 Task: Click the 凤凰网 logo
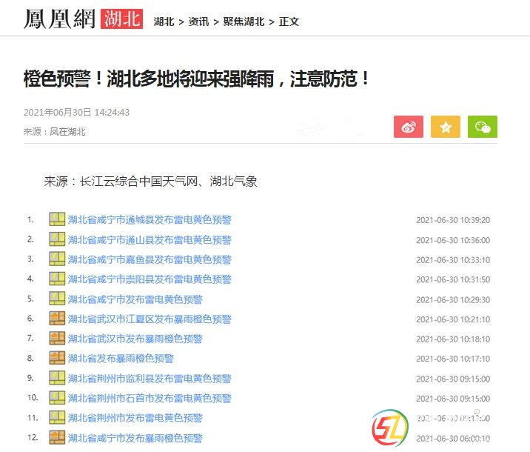coord(58,19)
